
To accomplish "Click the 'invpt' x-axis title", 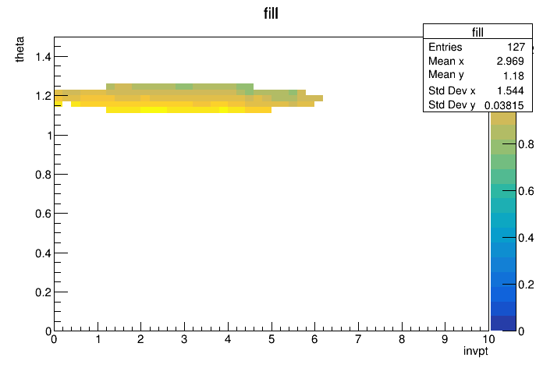I will coord(475,351).
